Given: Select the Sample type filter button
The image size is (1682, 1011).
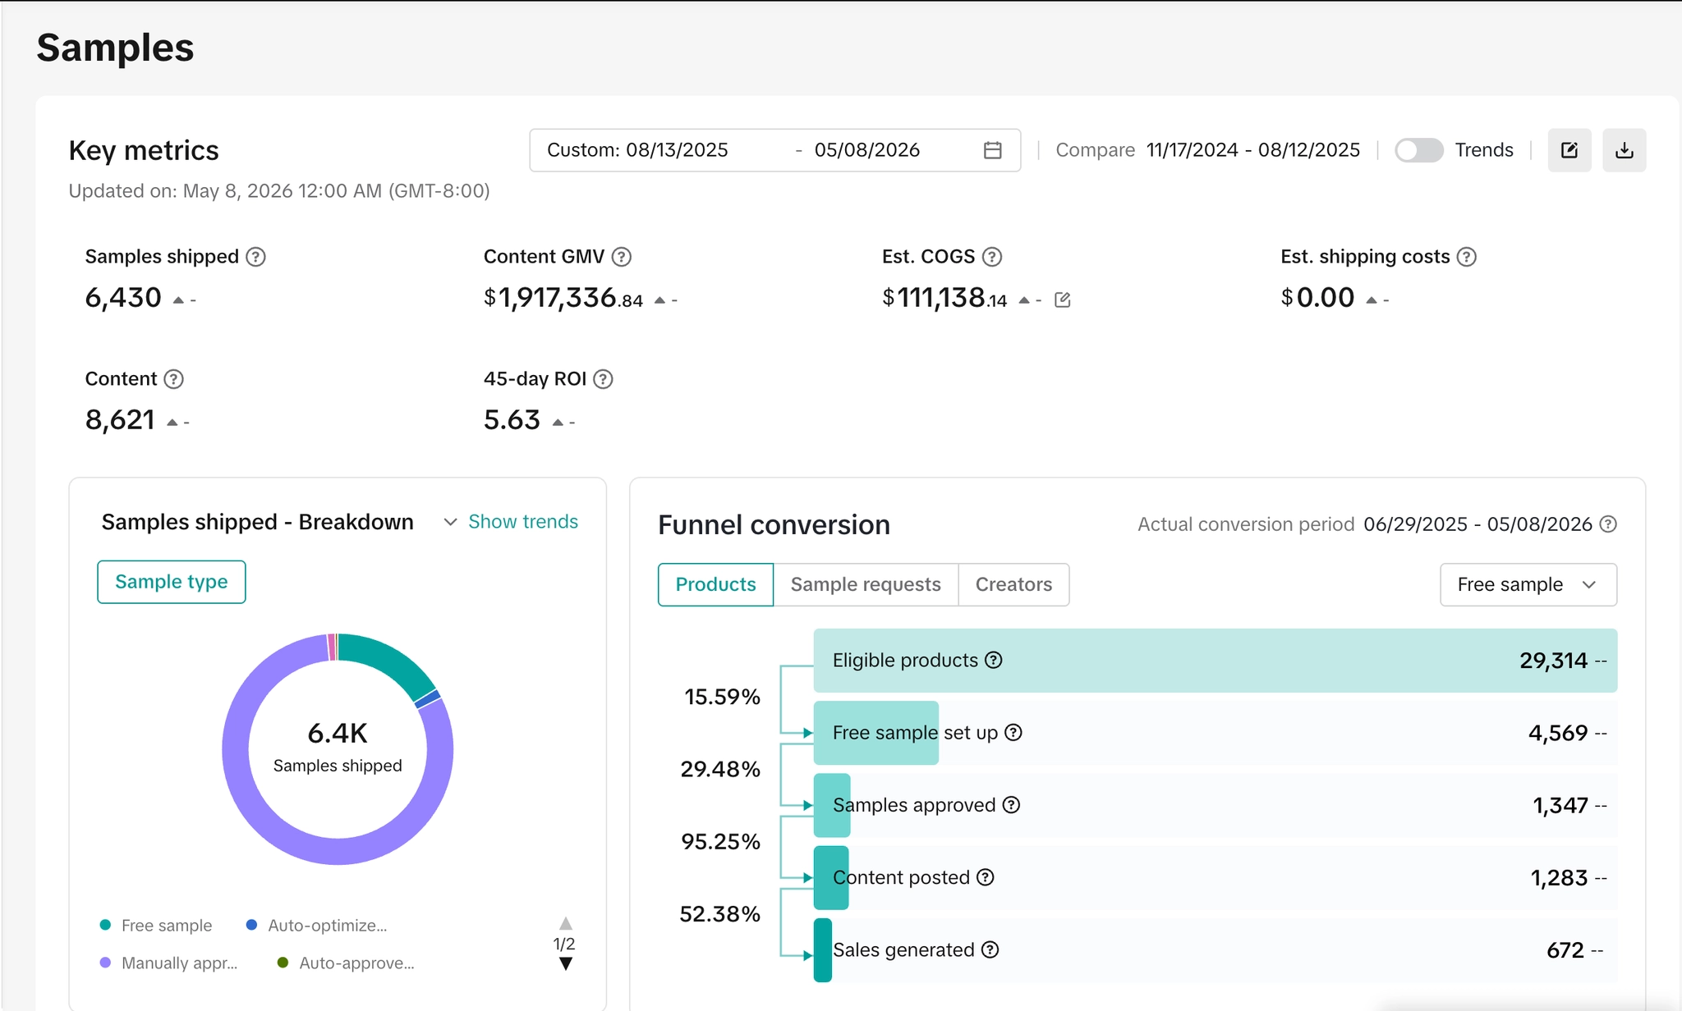Looking at the screenshot, I should [172, 582].
